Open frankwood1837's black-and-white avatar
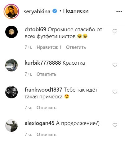 11,92
